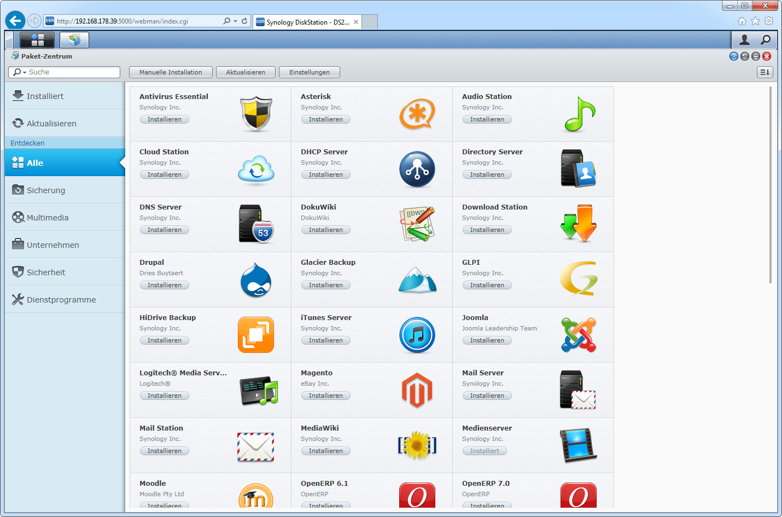The width and height of the screenshot is (782, 517).
Task: Install Antivirus Essential
Action: pyautogui.click(x=165, y=119)
